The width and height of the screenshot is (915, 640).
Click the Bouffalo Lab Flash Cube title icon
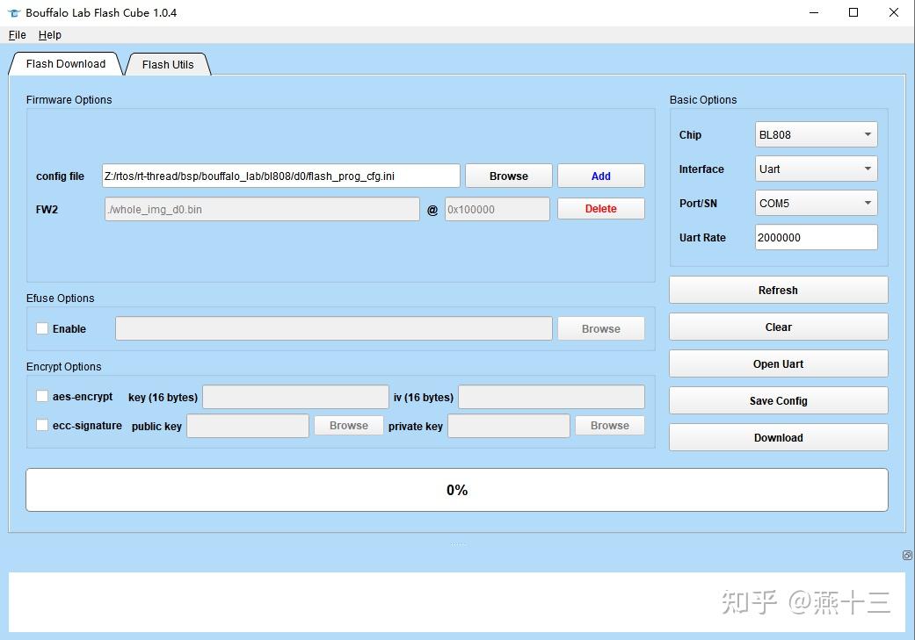click(x=11, y=12)
